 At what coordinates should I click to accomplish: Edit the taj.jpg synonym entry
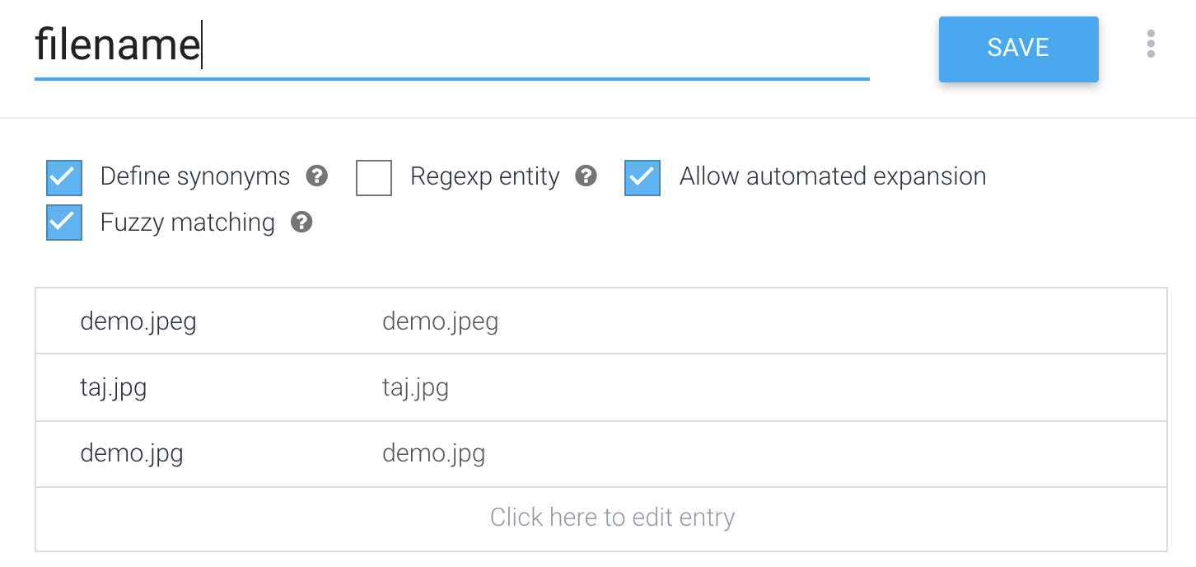click(x=416, y=387)
